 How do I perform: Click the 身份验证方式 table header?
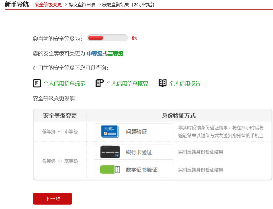click(179, 115)
